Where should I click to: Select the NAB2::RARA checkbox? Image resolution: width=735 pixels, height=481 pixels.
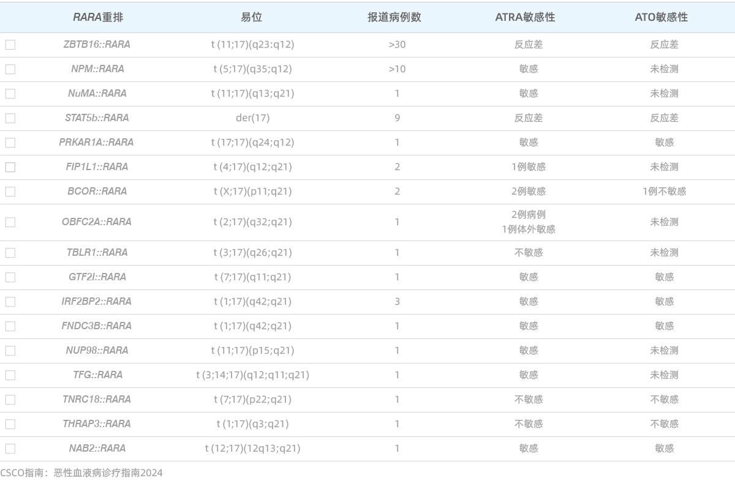coord(10,449)
